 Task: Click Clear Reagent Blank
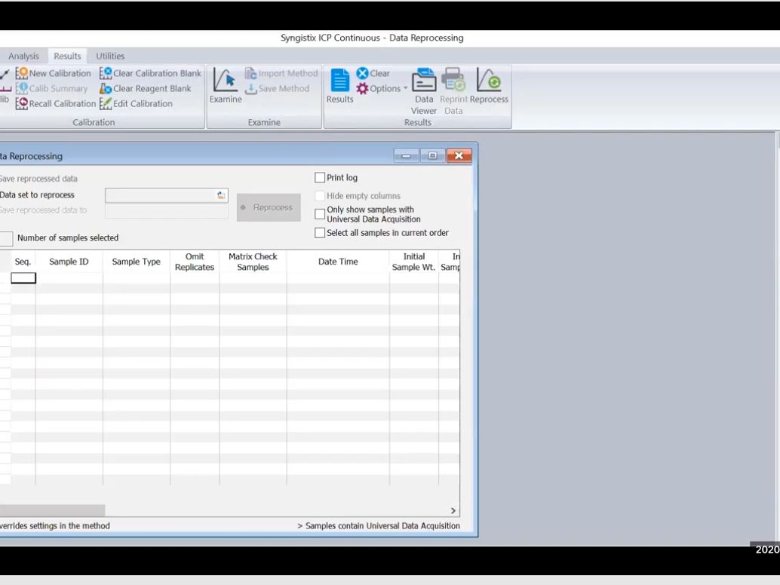(146, 88)
